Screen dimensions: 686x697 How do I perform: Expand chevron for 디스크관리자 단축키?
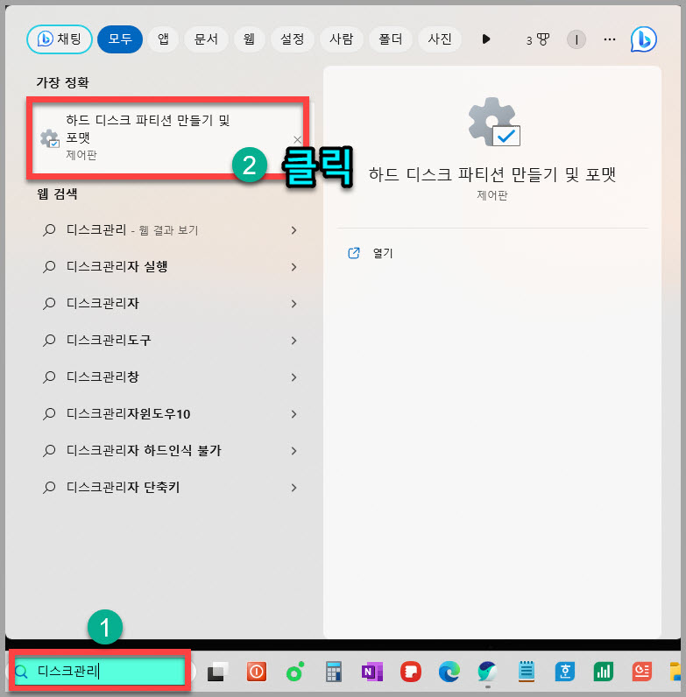[293, 488]
